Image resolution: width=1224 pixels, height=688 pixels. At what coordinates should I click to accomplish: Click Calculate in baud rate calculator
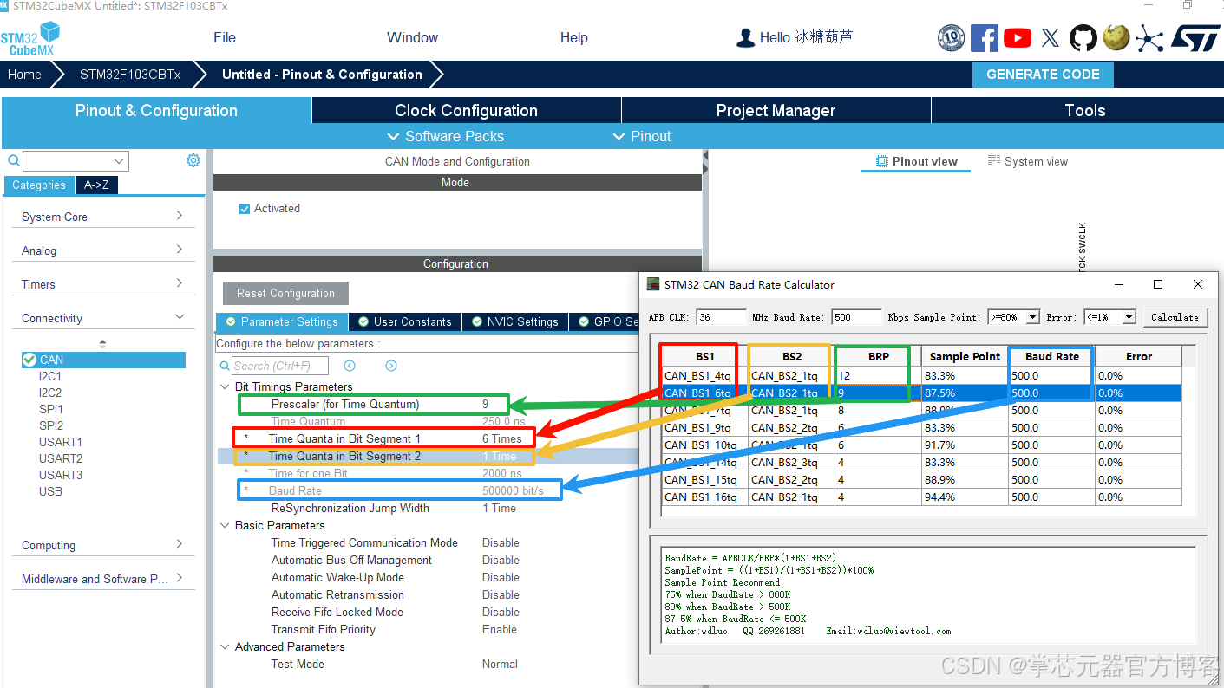1175,317
